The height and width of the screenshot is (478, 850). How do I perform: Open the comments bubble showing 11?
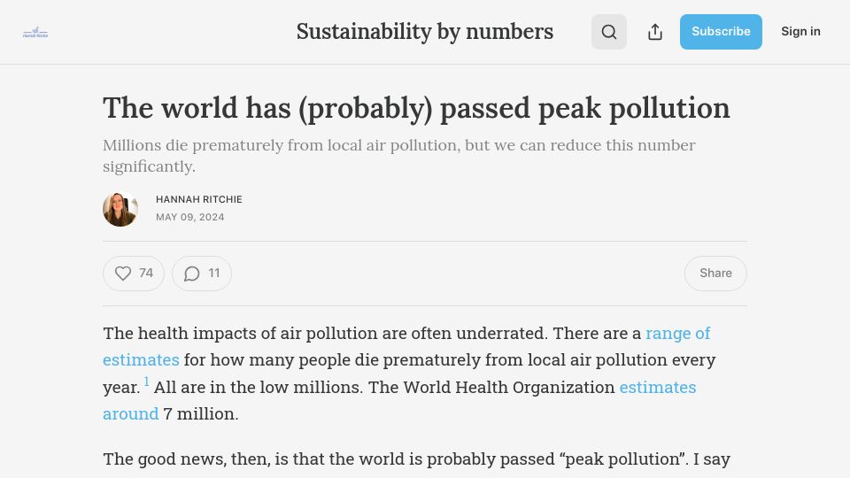202,274
